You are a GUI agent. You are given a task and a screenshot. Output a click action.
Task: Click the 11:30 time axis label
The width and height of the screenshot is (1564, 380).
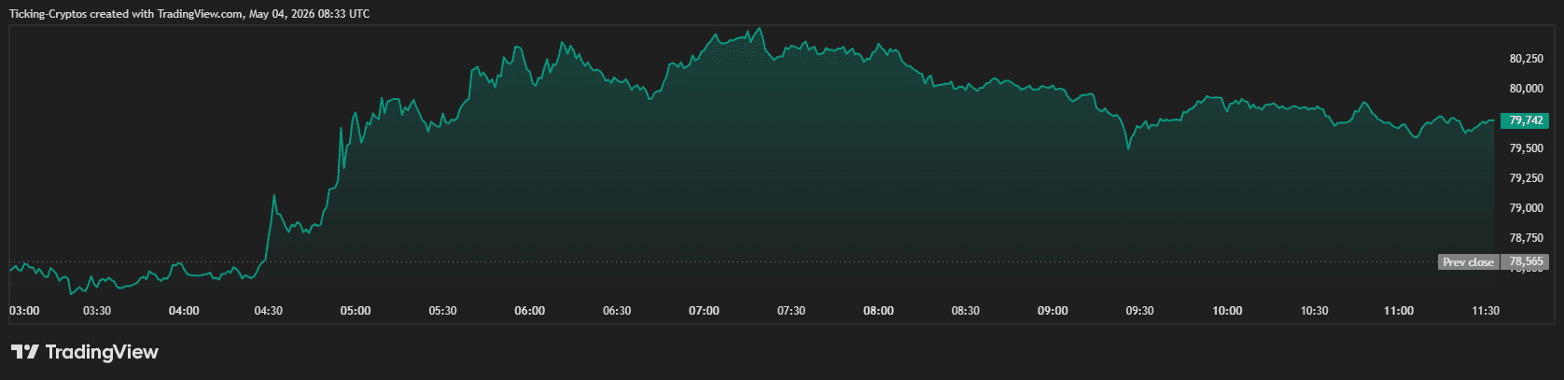point(1485,311)
